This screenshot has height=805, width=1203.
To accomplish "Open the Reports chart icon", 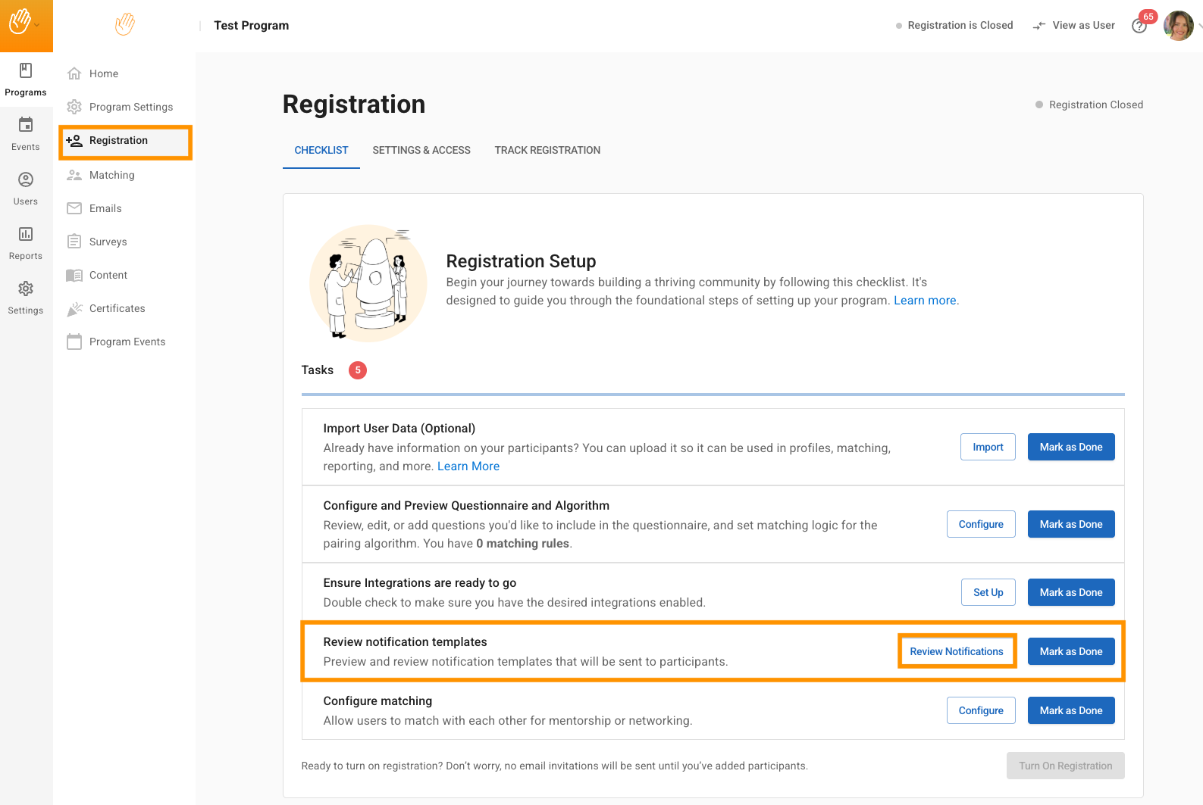I will pos(26,234).
